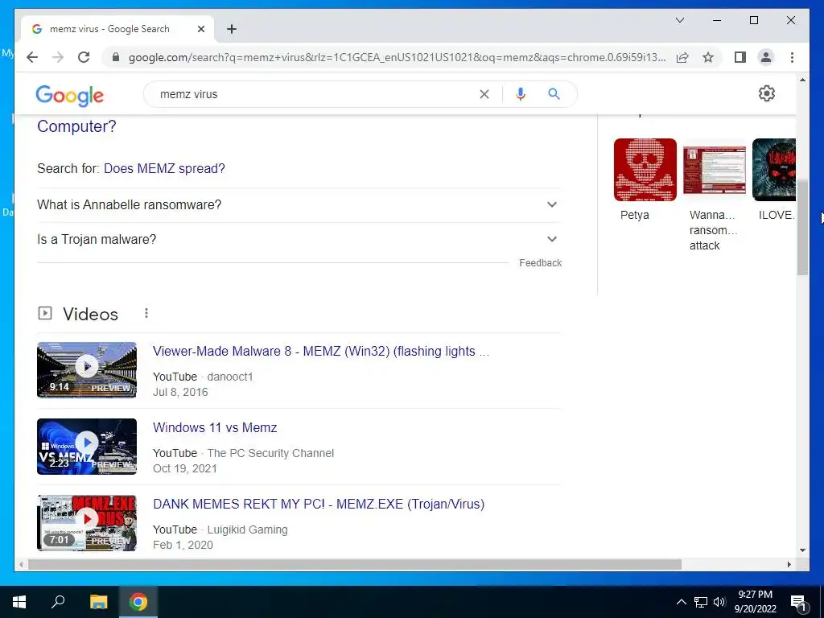The width and height of the screenshot is (824, 618).
Task: Click the address bar URL
Action: 397,57
